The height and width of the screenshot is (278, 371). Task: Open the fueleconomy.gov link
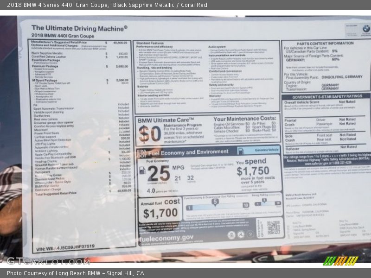[x=166, y=238]
